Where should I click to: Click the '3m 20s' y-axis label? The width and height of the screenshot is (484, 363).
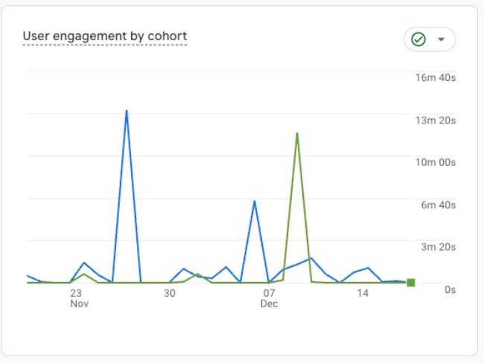pyautogui.click(x=438, y=248)
